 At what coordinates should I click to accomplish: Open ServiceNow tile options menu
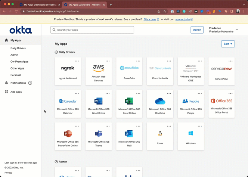point(230,61)
